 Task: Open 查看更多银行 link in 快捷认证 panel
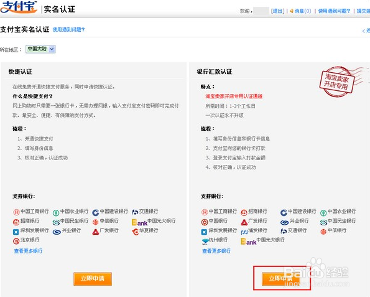point(28,251)
